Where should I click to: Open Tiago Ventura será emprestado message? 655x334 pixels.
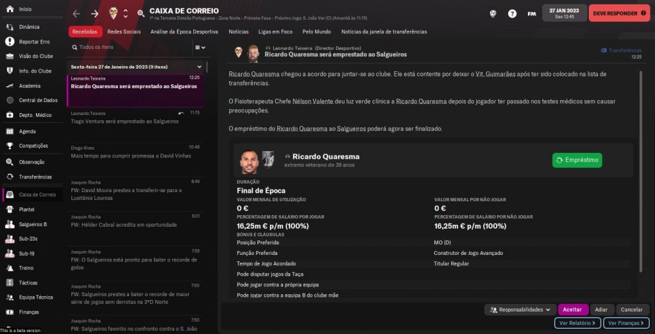(136, 125)
